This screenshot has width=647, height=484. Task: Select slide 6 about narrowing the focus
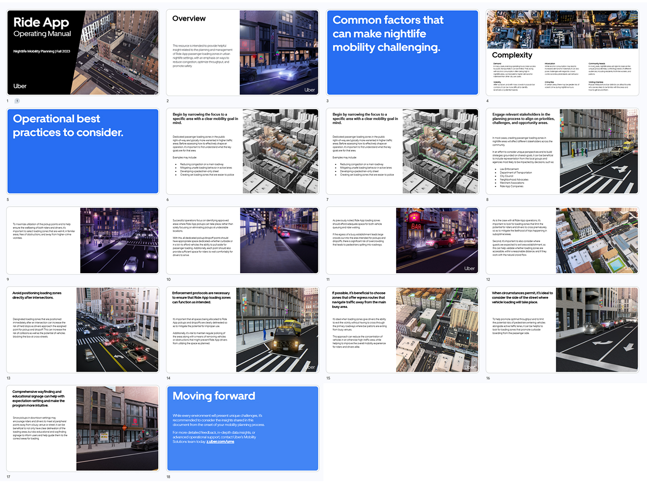click(x=243, y=151)
